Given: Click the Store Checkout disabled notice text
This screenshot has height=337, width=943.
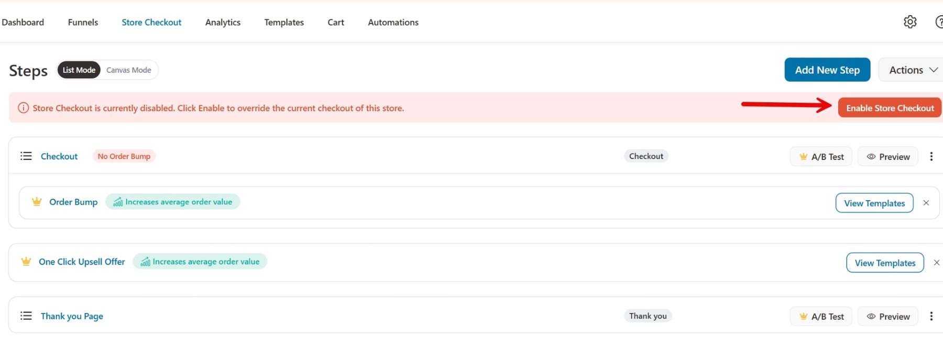Looking at the screenshot, I should [x=218, y=108].
